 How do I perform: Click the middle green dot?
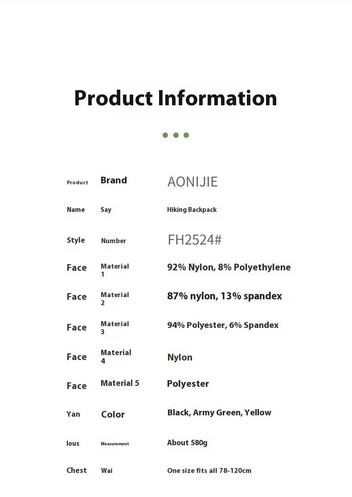point(176,135)
